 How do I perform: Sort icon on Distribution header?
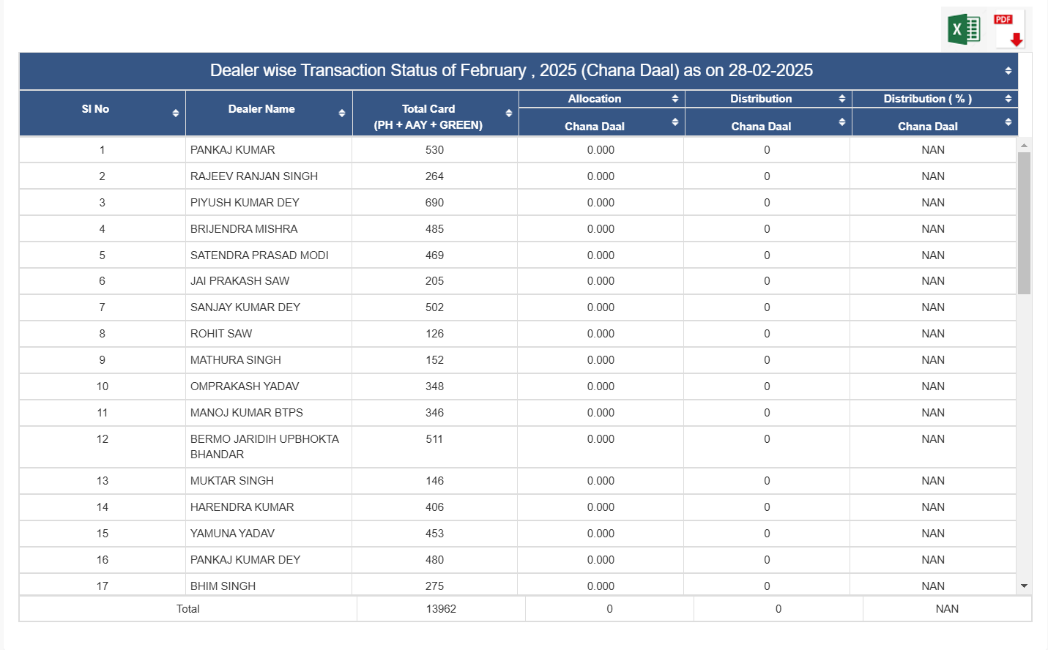click(x=842, y=98)
